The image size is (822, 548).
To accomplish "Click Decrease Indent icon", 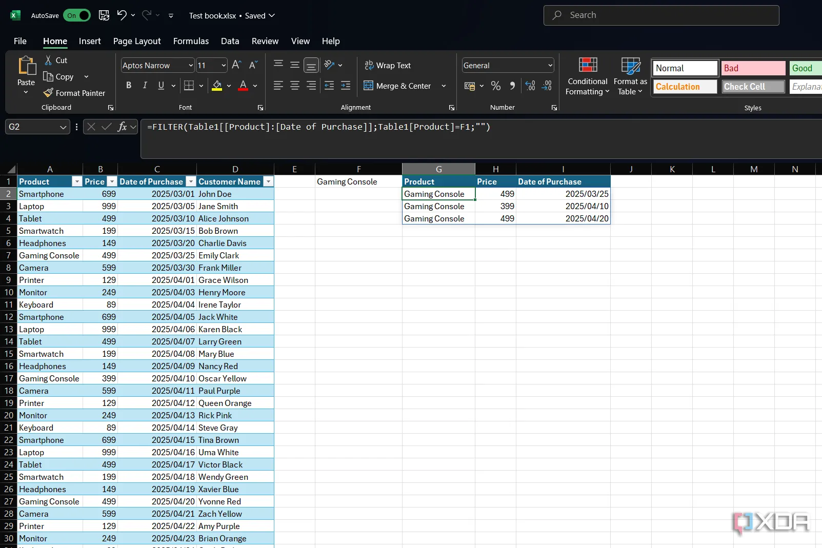I will [329, 86].
